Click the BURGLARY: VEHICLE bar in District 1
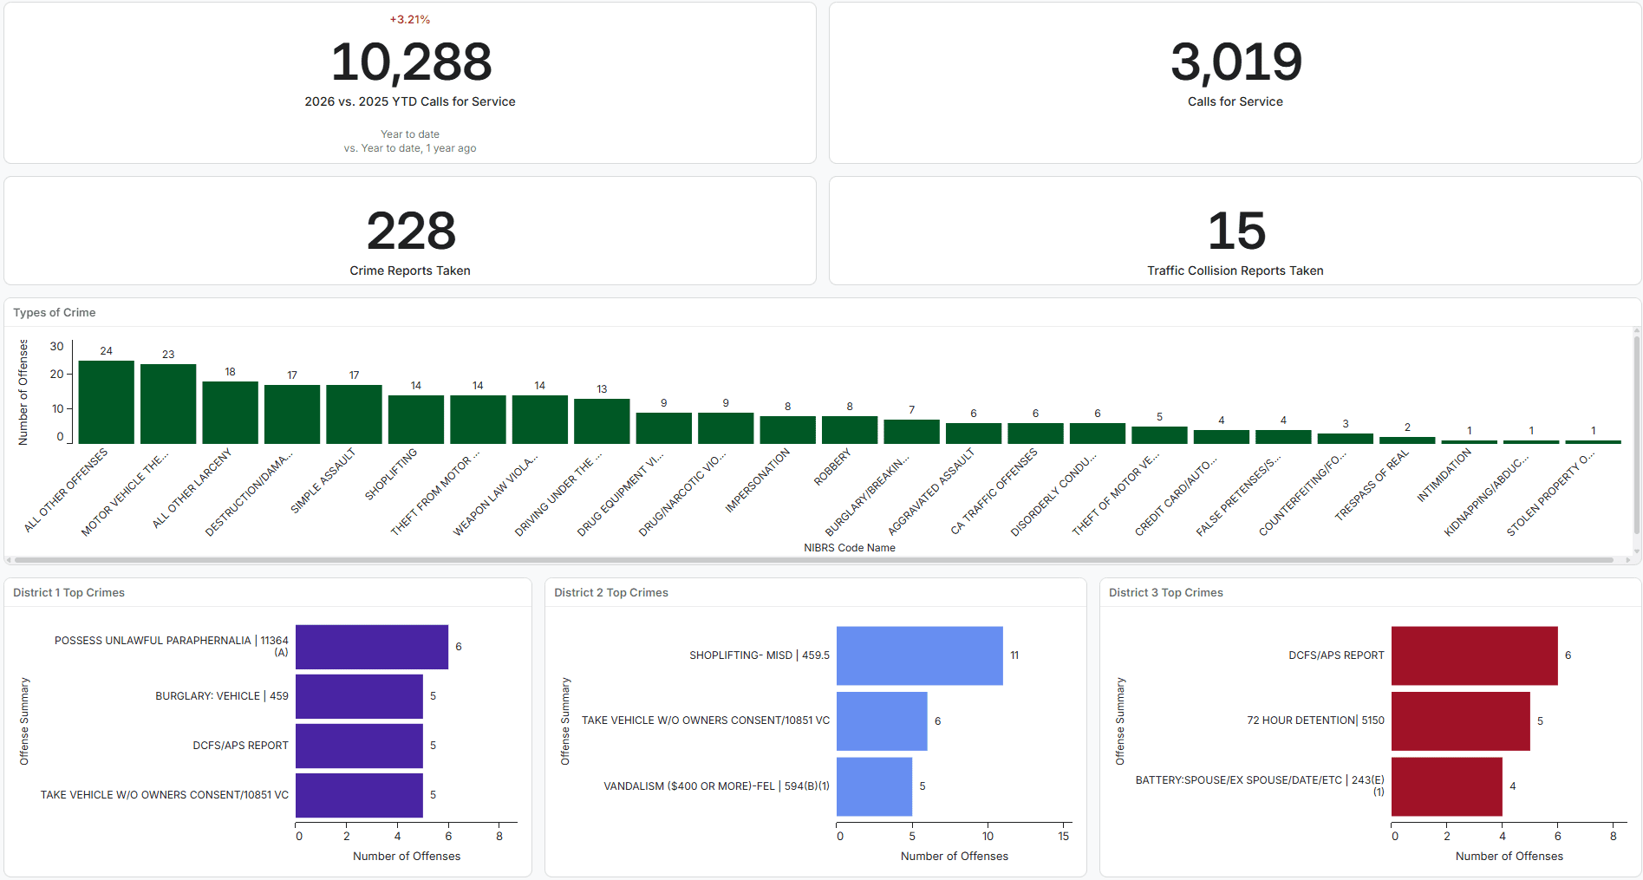This screenshot has height=880, width=1643. pyautogui.click(x=359, y=696)
